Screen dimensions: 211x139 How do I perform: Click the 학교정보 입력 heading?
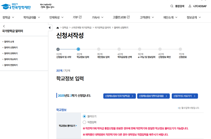(70, 79)
